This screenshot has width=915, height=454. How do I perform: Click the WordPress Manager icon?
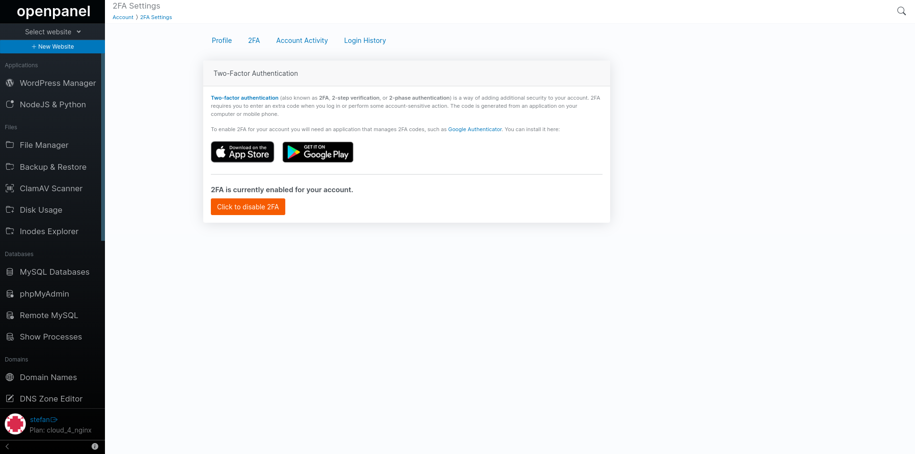[10, 83]
